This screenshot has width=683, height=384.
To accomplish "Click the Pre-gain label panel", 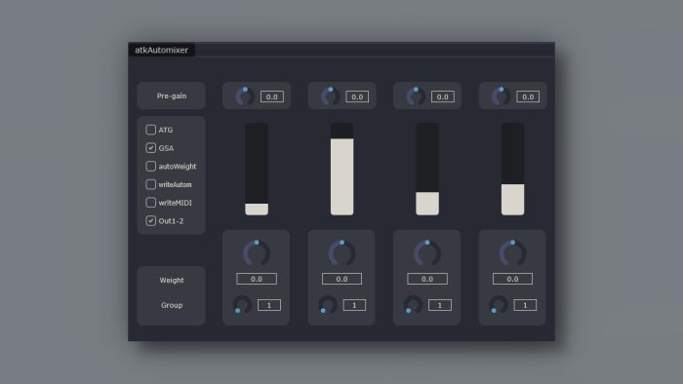I will click(x=172, y=96).
